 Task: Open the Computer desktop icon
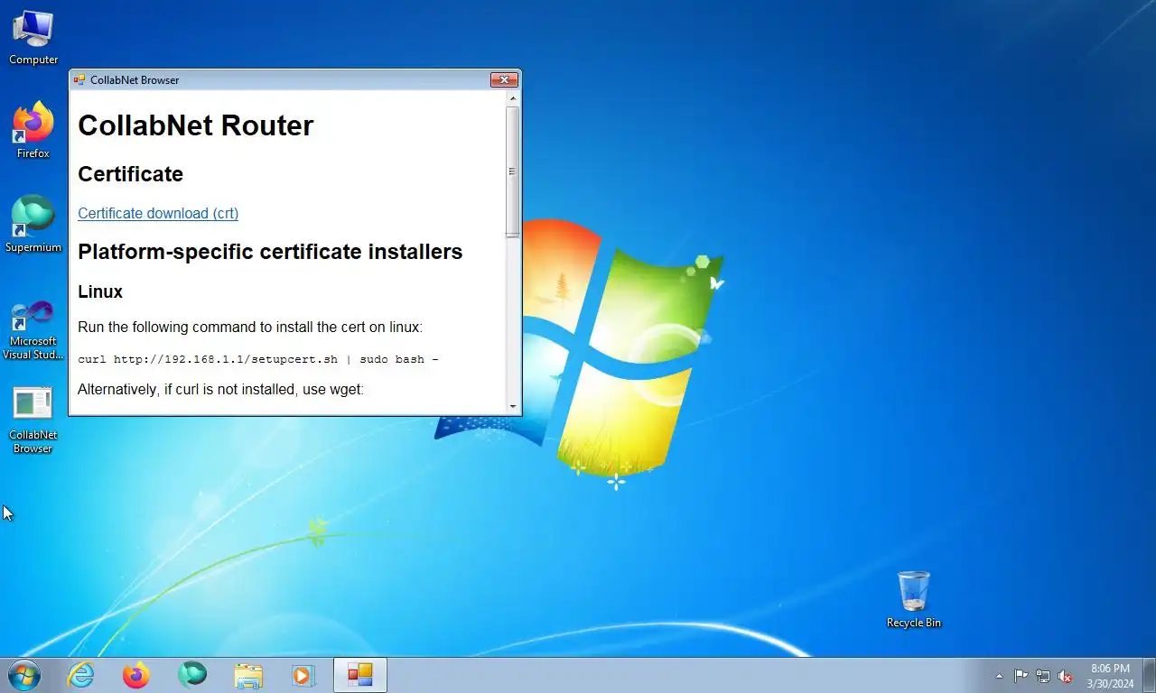coord(33,38)
